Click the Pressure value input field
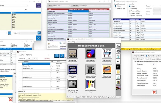Image resolution: width=161 pixels, height=103 pixels. tap(157, 6)
